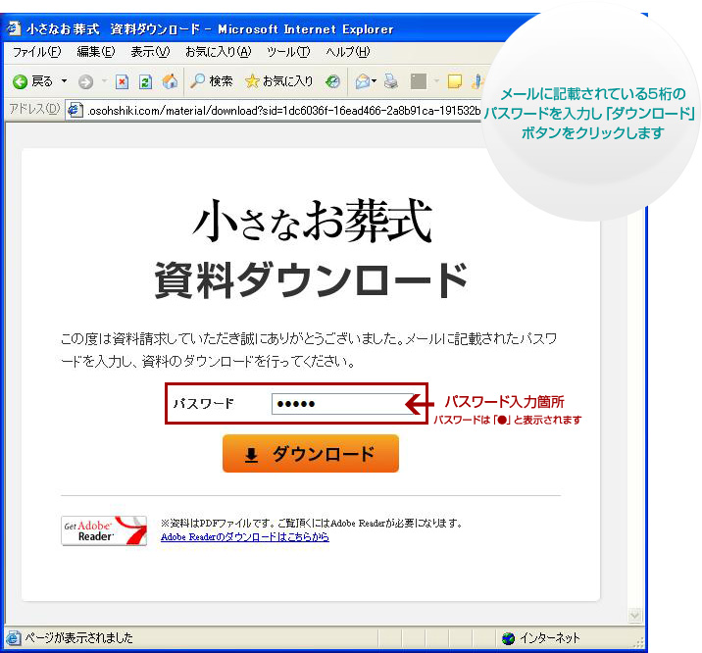Click the yellow note toolbar icon
This screenshot has height=653, width=702.
click(454, 81)
